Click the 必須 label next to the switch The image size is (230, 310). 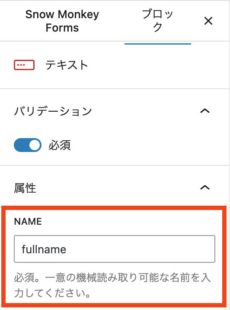tap(60, 145)
